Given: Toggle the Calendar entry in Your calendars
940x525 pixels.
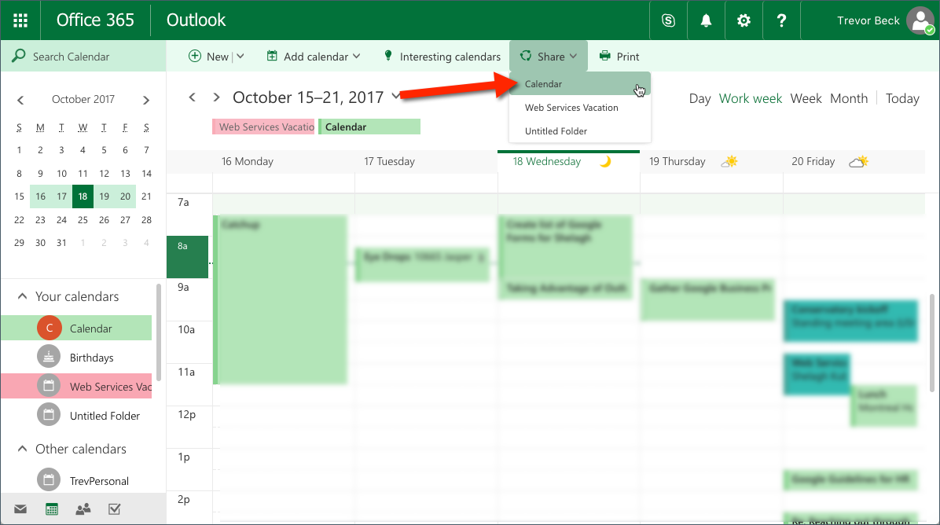Looking at the screenshot, I should point(76,328).
